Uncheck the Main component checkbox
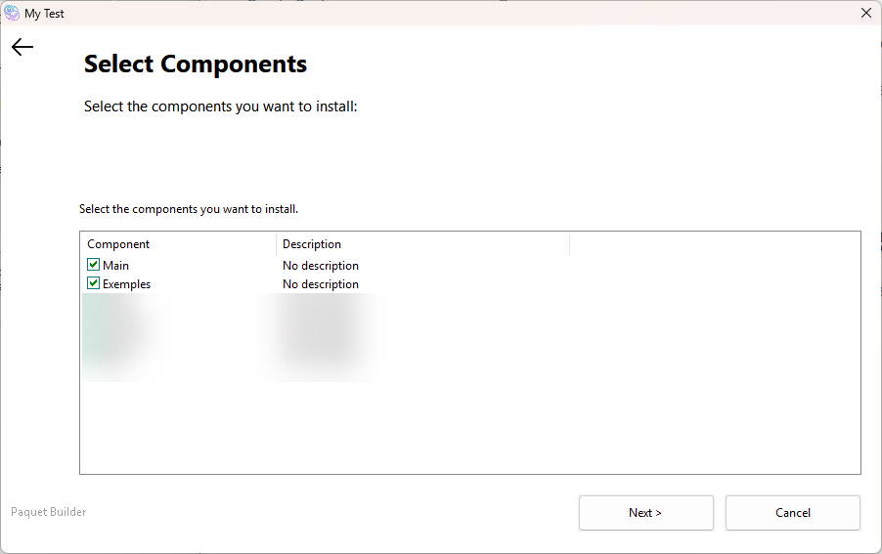This screenshot has height=554, width=882. [93, 265]
